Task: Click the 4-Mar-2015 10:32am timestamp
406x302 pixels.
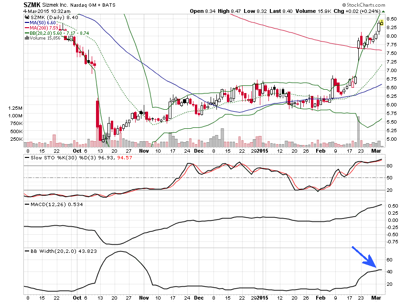Action: 47,11
